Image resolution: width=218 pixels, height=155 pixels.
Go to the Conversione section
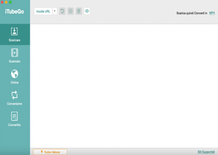[x=15, y=98]
